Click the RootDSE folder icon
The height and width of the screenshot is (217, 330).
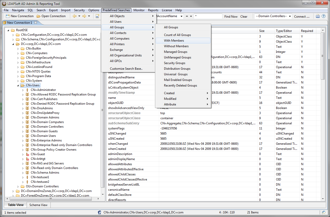pyautogui.click(x=13, y=30)
